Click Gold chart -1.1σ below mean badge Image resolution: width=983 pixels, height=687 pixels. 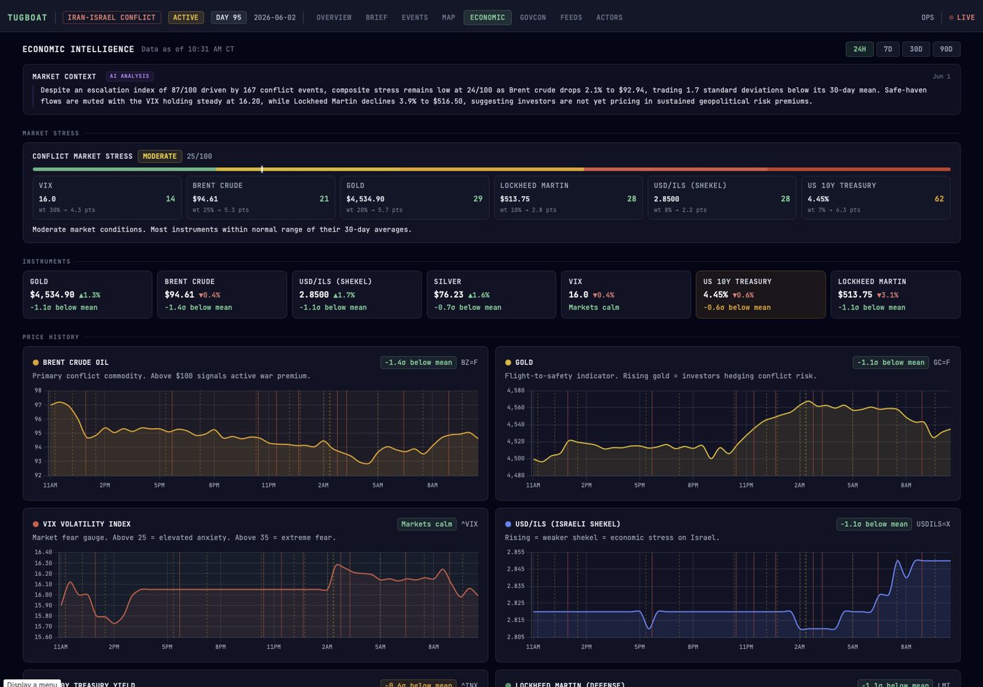[x=891, y=363]
